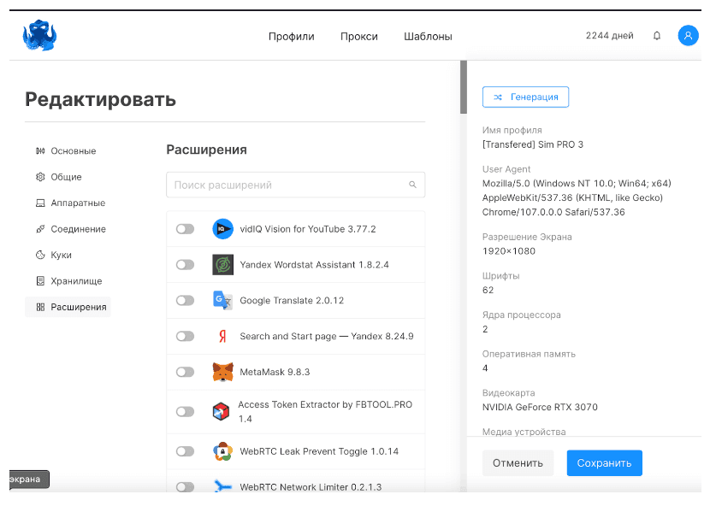This screenshot has width=716, height=506.
Task: Click the round user avatar icon
Action: tap(688, 35)
